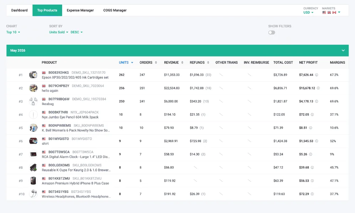Viewport: 355px width, 213px height.
Task: Open the iPhone 8 Plus Case thumbnail
Action: (33, 181)
